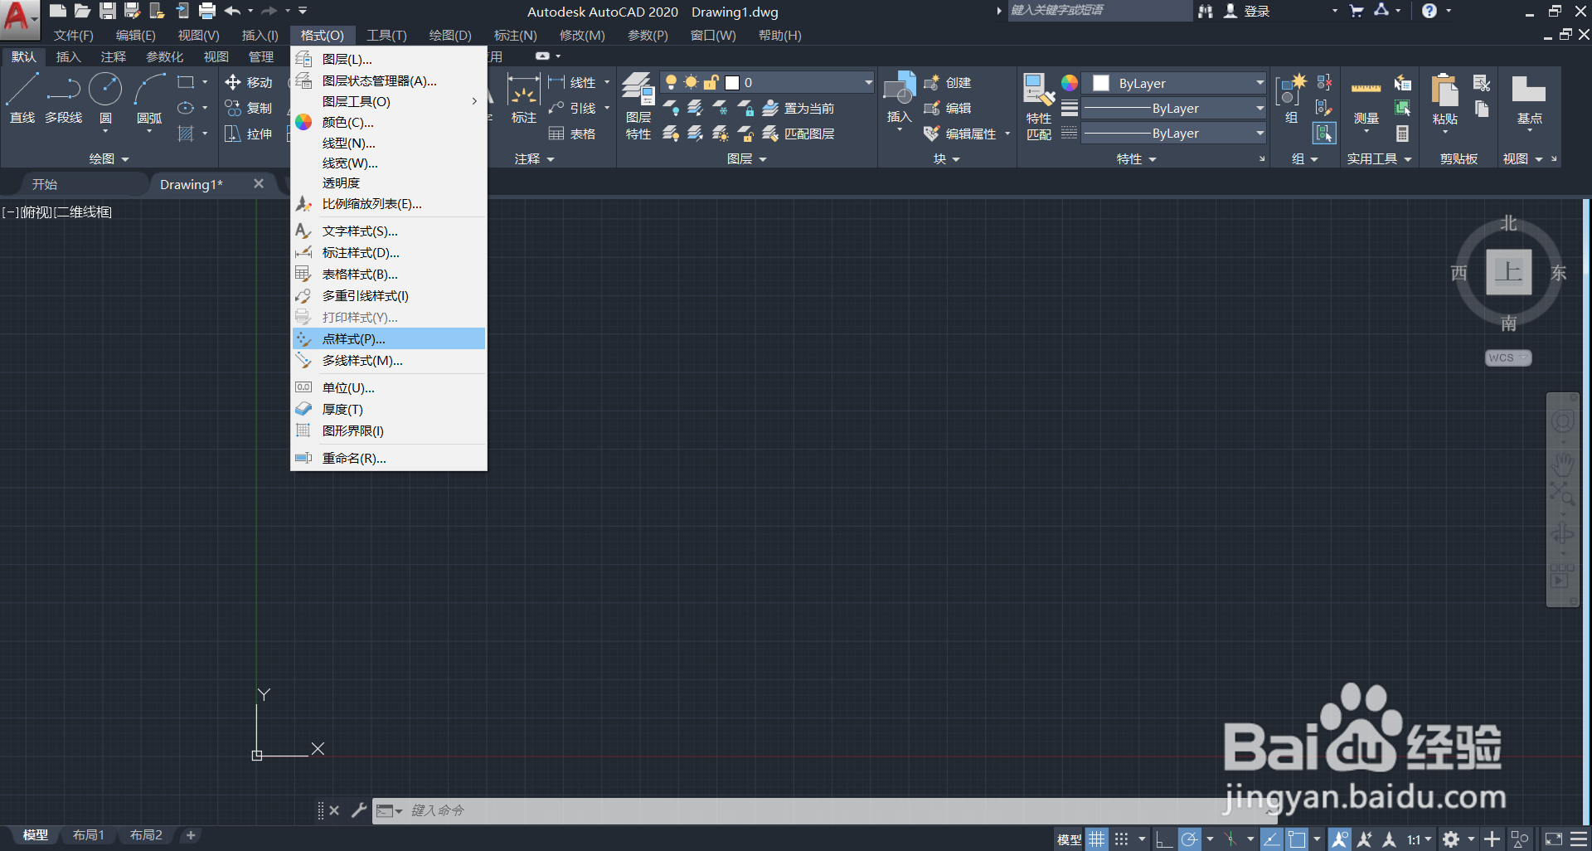
Task: Click the Sign In (登录) button
Action: [x=1247, y=11]
